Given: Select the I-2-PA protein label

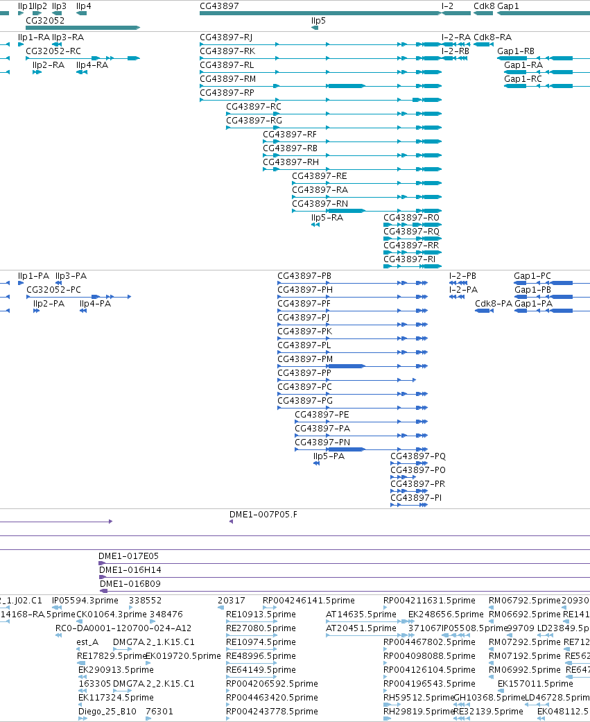Looking at the screenshot, I should click(x=463, y=290).
